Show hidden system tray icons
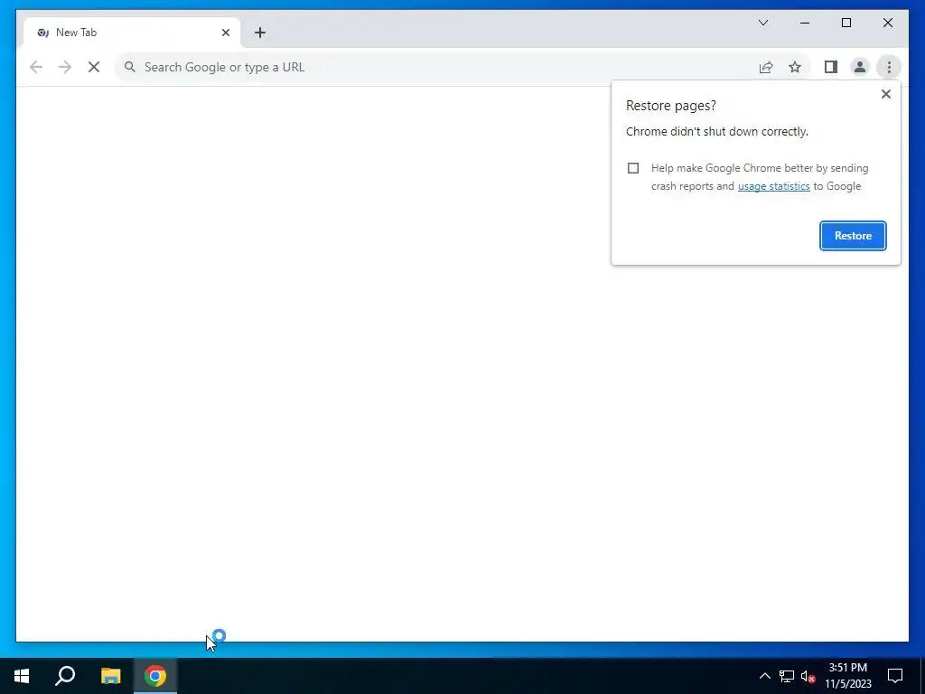 [764, 676]
